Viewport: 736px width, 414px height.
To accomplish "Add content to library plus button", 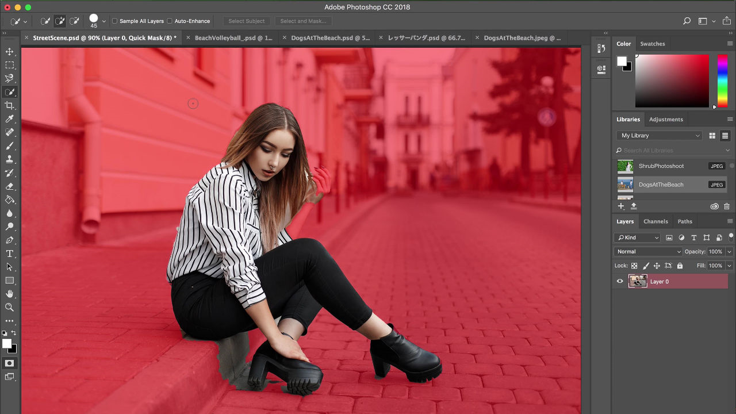I will coord(621,206).
